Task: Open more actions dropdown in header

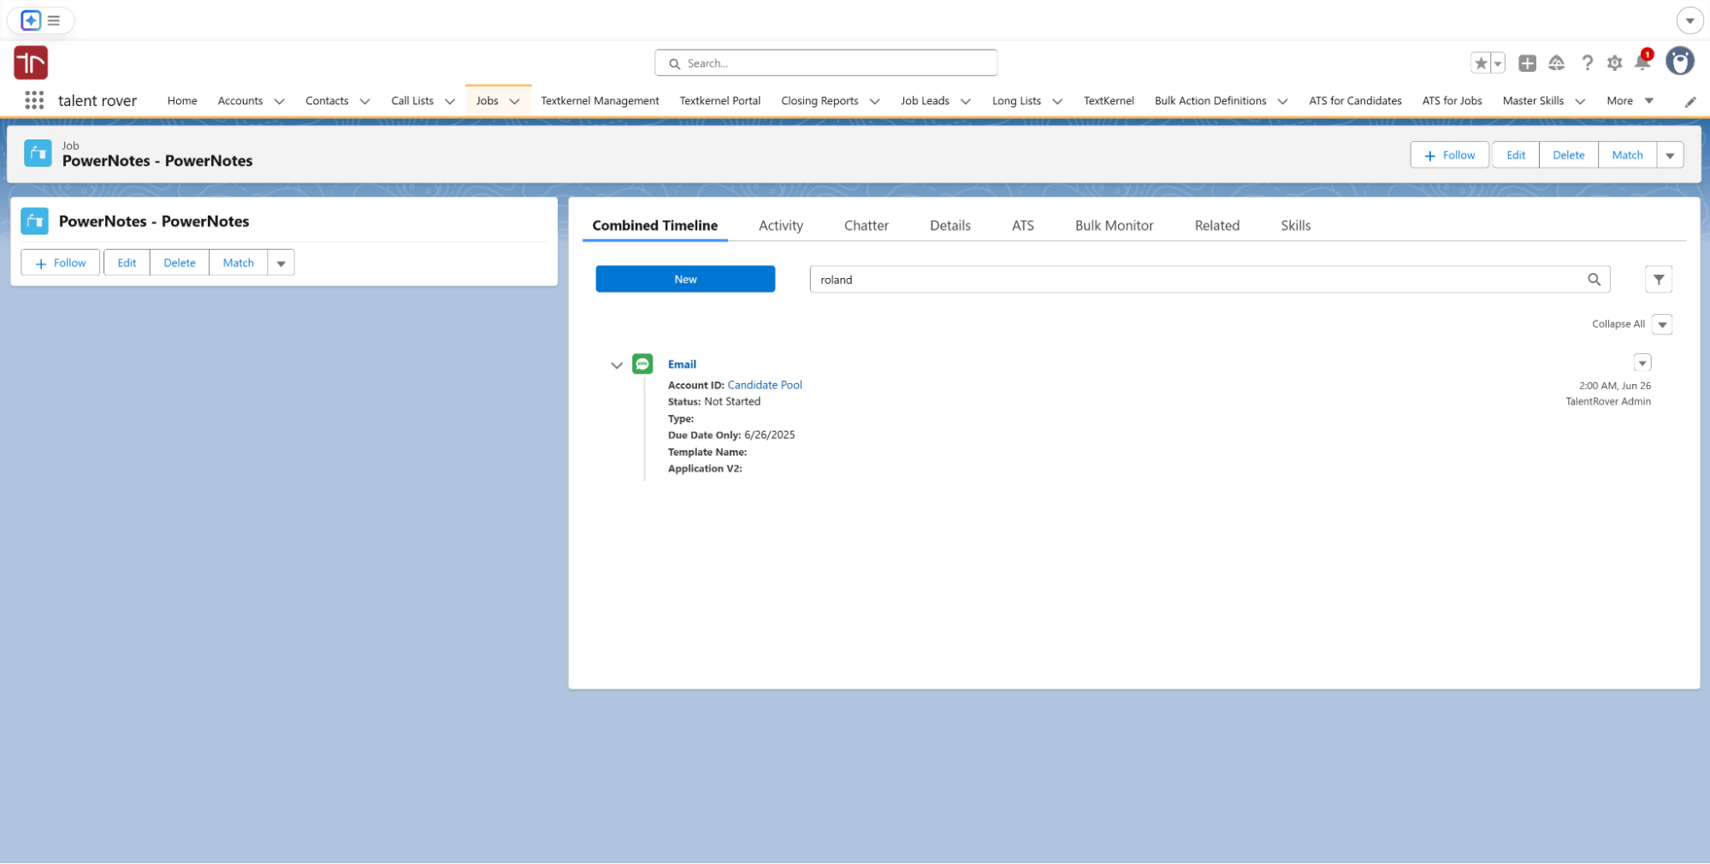Action: pyautogui.click(x=1670, y=156)
